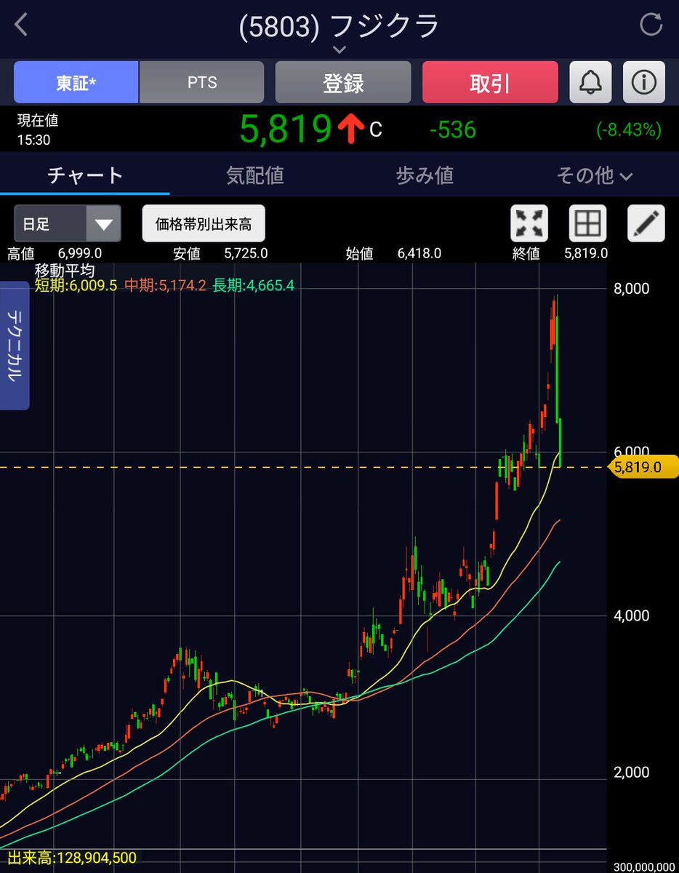Toggle 価格帯別出来高 volume by price

(204, 223)
